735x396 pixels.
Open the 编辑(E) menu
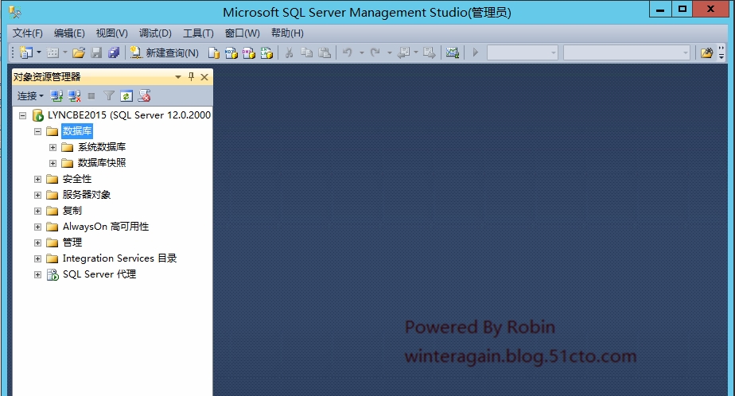[x=69, y=33]
